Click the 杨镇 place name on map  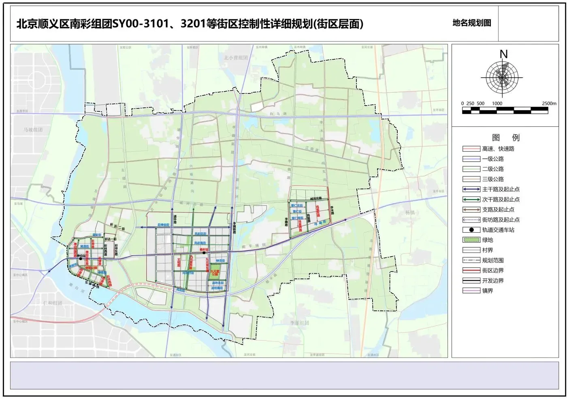[x=410, y=212]
